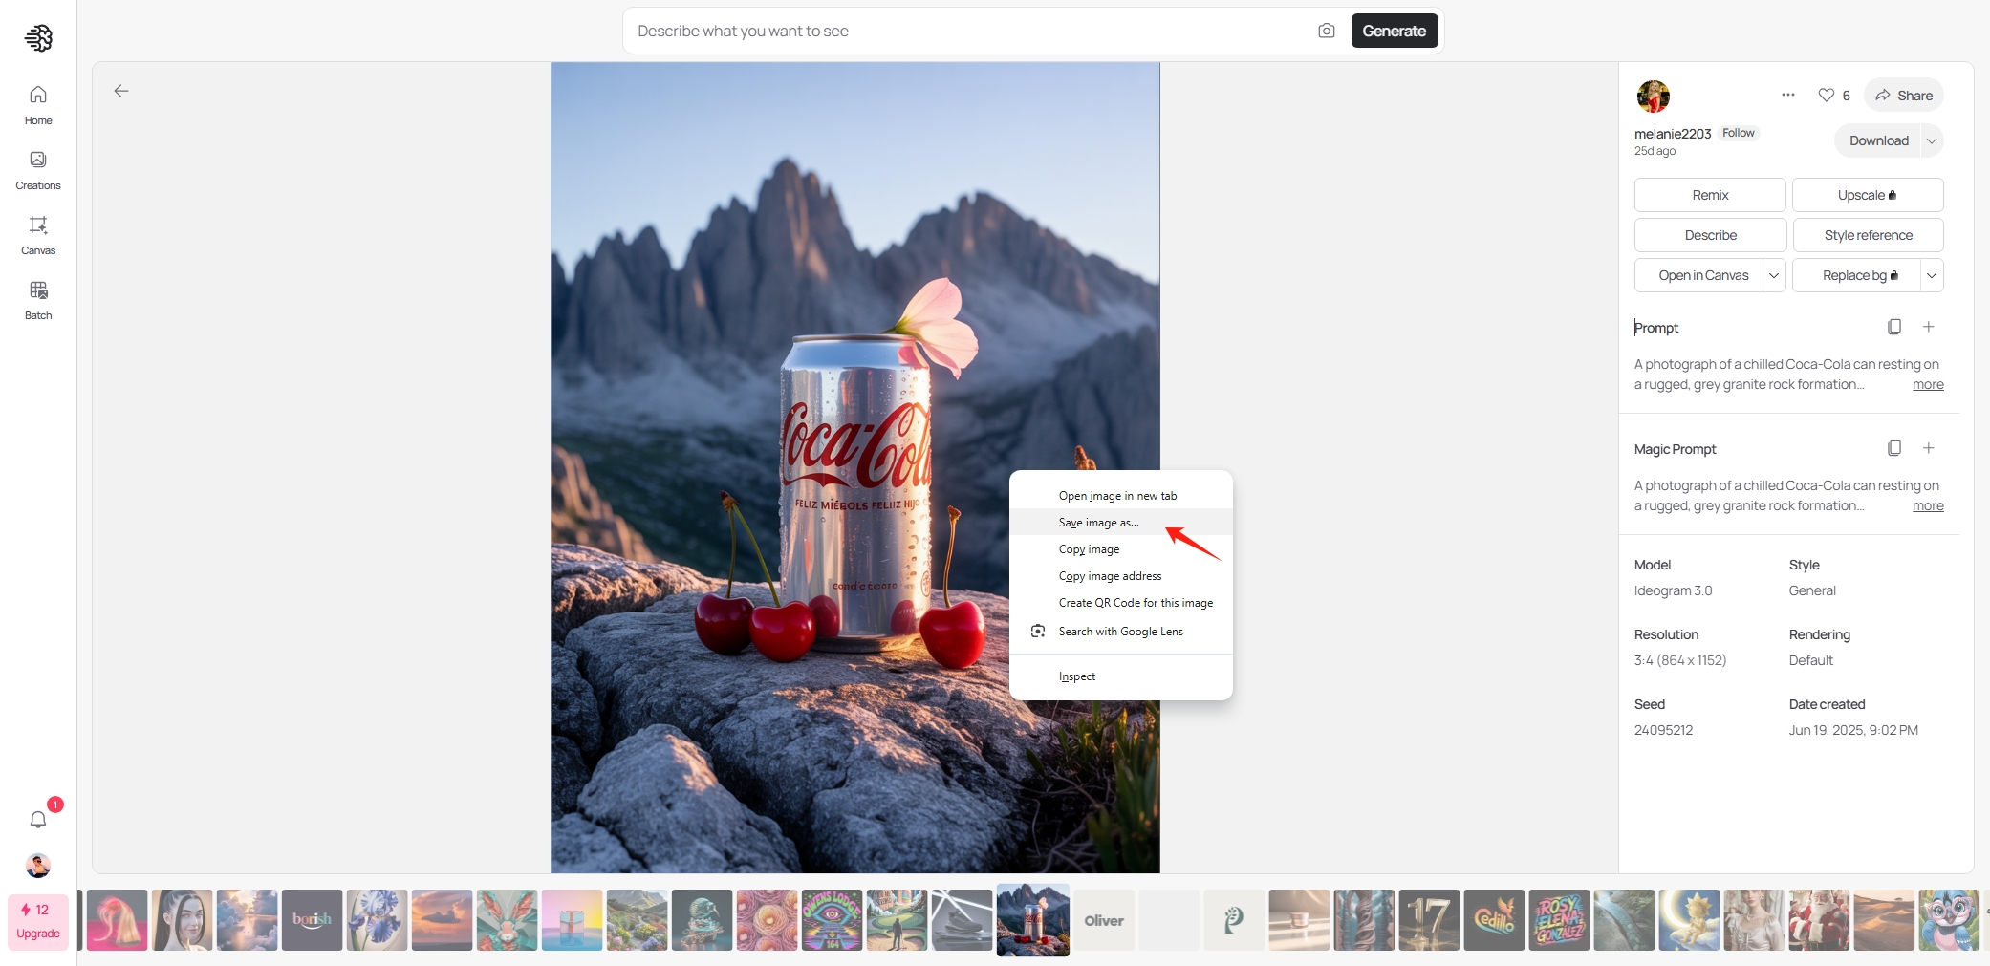Viewport: 1990px width, 966px height.
Task: Select Open image in new tab
Action: [1121, 496]
